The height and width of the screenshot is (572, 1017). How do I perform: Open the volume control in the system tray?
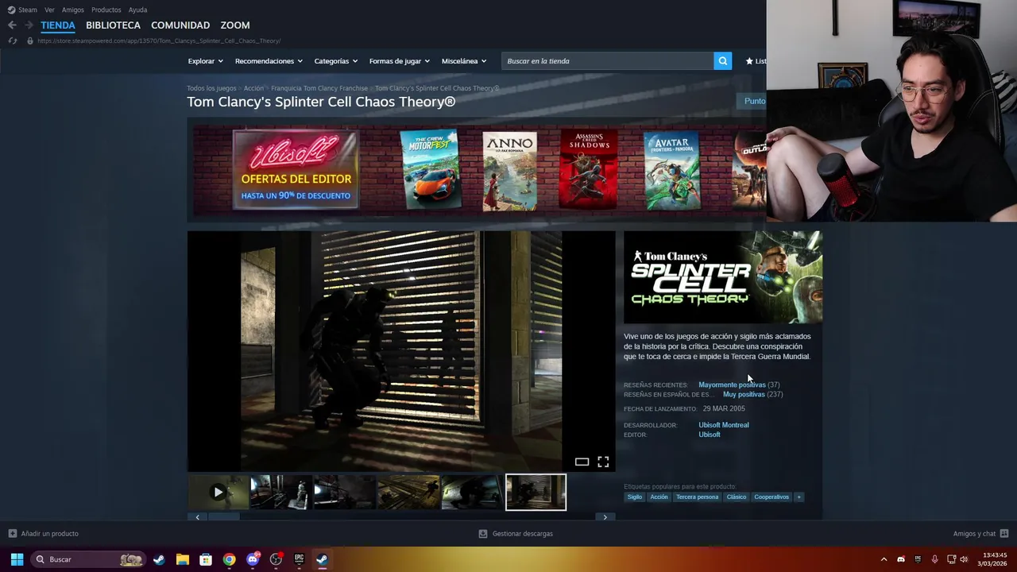(964, 559)
